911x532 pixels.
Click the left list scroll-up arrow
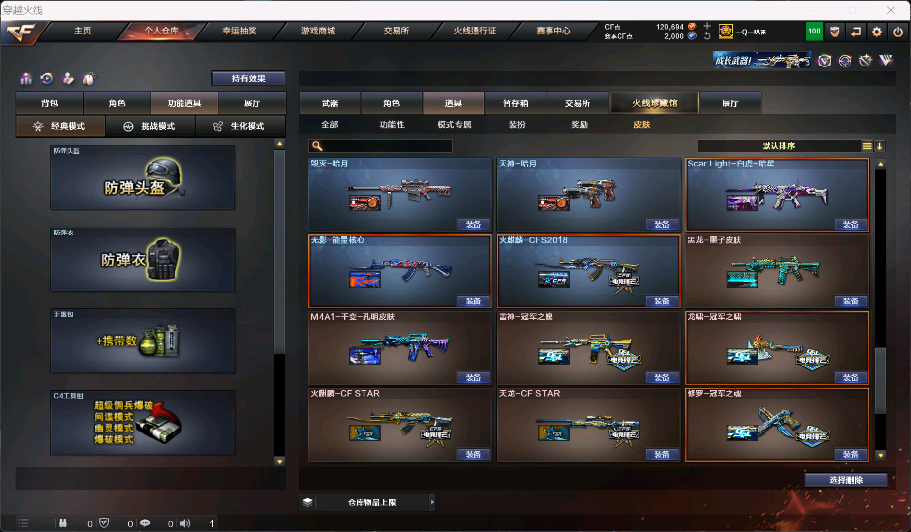[280, 144]
